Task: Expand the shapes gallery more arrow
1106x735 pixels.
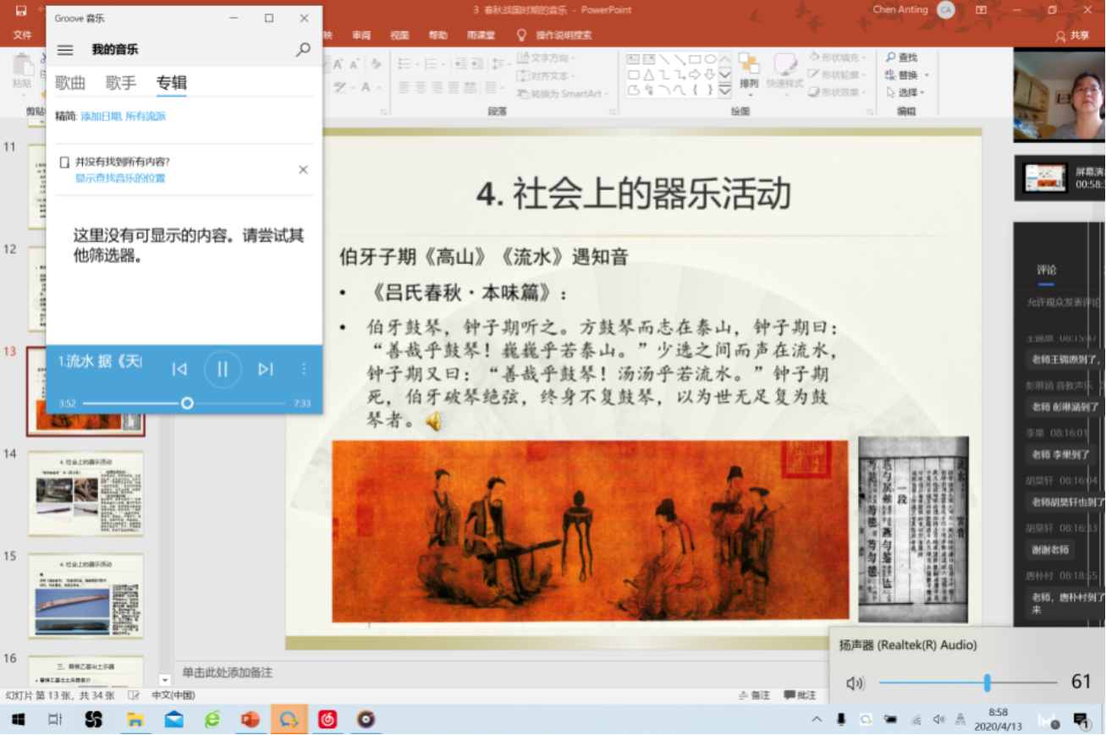Action: [725, 90]
